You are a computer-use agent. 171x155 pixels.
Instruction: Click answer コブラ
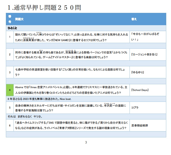[135, 108]
